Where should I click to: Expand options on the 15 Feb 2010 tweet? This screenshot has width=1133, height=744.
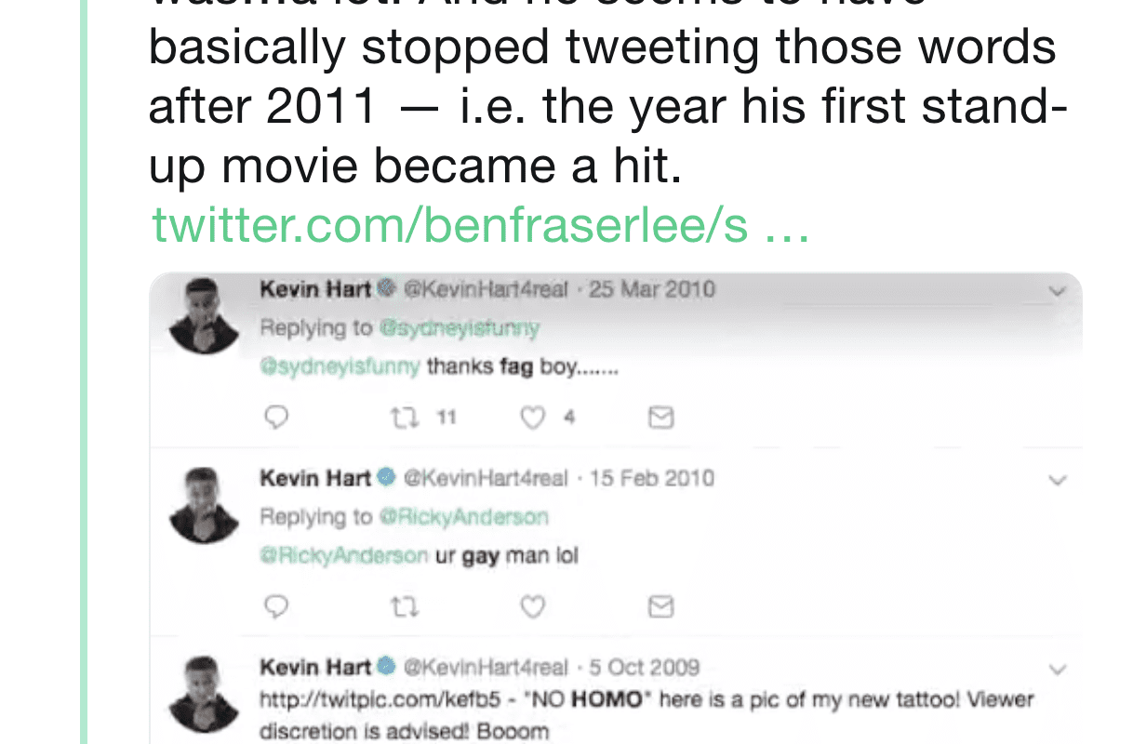pyautogui.click(x=1057, y=480)
